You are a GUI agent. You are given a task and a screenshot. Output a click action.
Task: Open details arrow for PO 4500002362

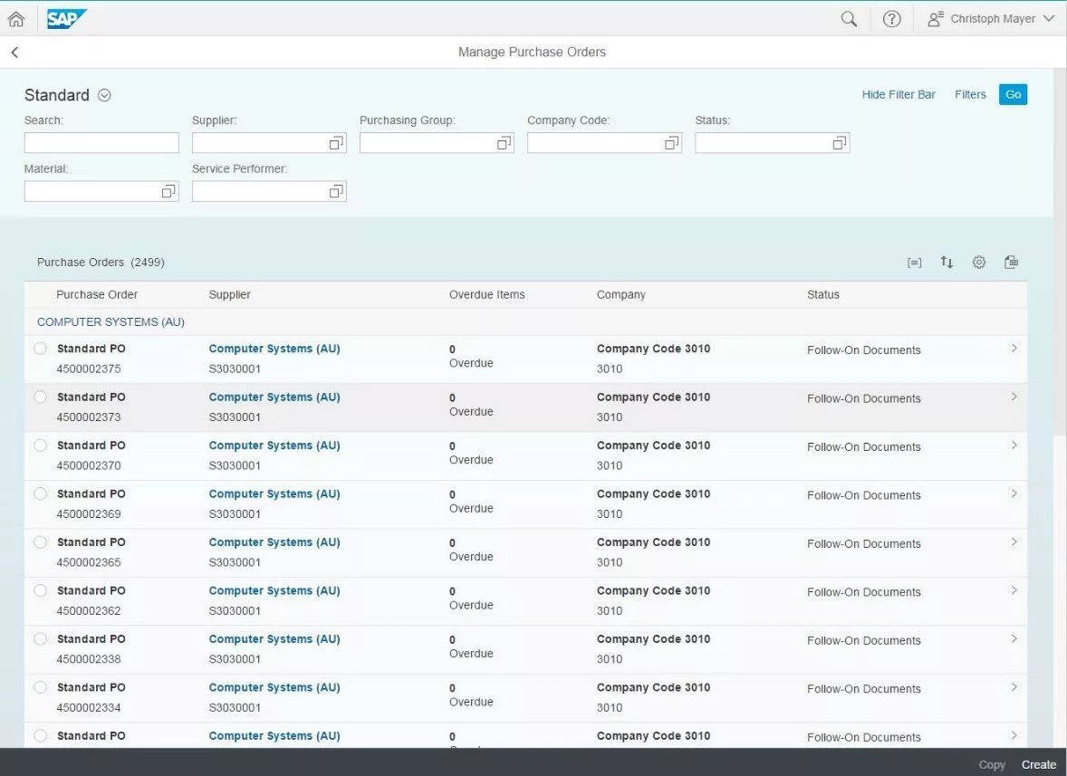click(1014, 589)
